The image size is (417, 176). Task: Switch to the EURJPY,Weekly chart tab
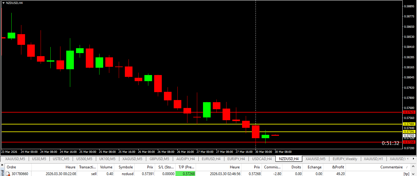pyautogui.click(x=345, y=159)
